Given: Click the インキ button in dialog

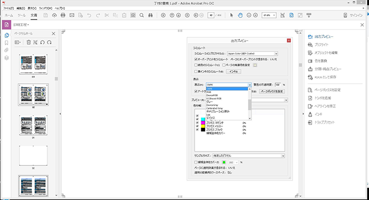Looking at the screenshot, I should pyautogui.click(x=234, y=72).
